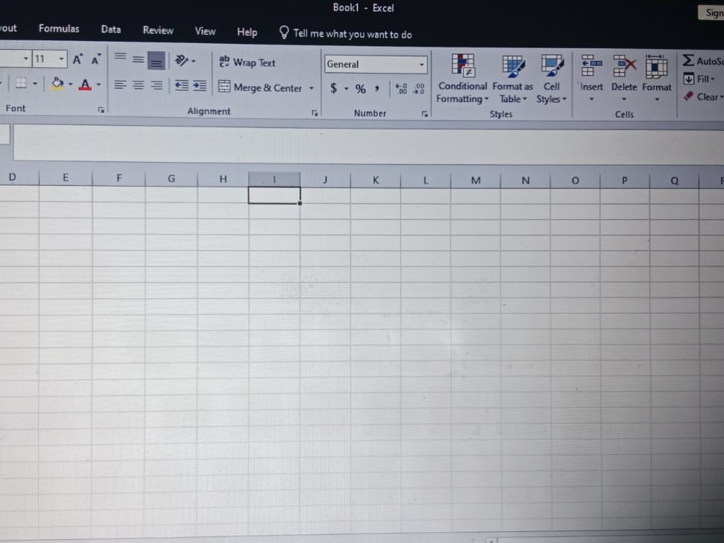Expand Fill Color dropdown arrow
Image resolution: width=724 pixels, height=543 pixels.
(x=70, y=85)
